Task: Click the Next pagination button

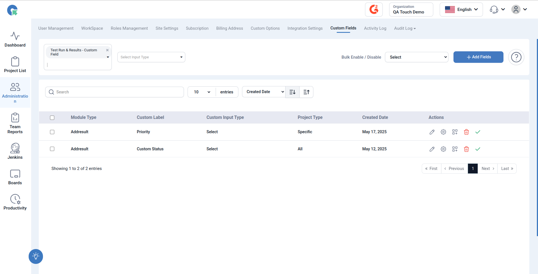Action: click(488, 169)
